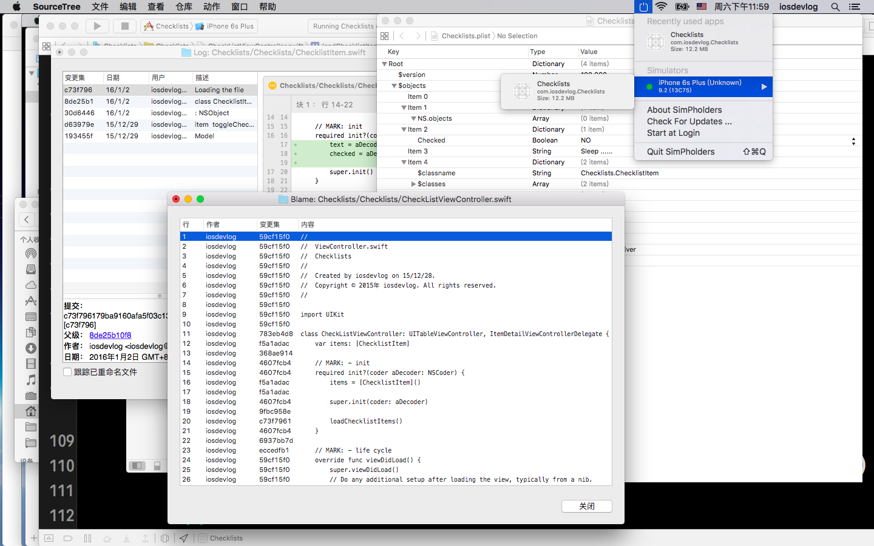Image resolution: width=874 pixels, height=546 pixels.
Task: Select commit 8de25b1 in log table
Action: (x=160, y=101)
